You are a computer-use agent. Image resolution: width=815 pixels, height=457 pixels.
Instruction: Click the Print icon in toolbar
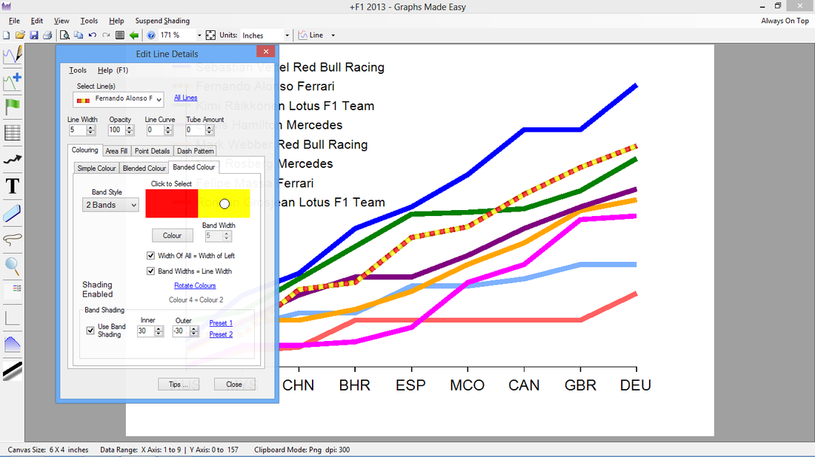pyautogui.click(x=46, y=35)
